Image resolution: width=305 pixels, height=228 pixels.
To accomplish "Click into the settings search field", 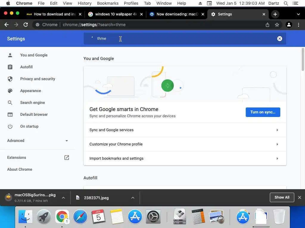I will [x=185, y=39].
